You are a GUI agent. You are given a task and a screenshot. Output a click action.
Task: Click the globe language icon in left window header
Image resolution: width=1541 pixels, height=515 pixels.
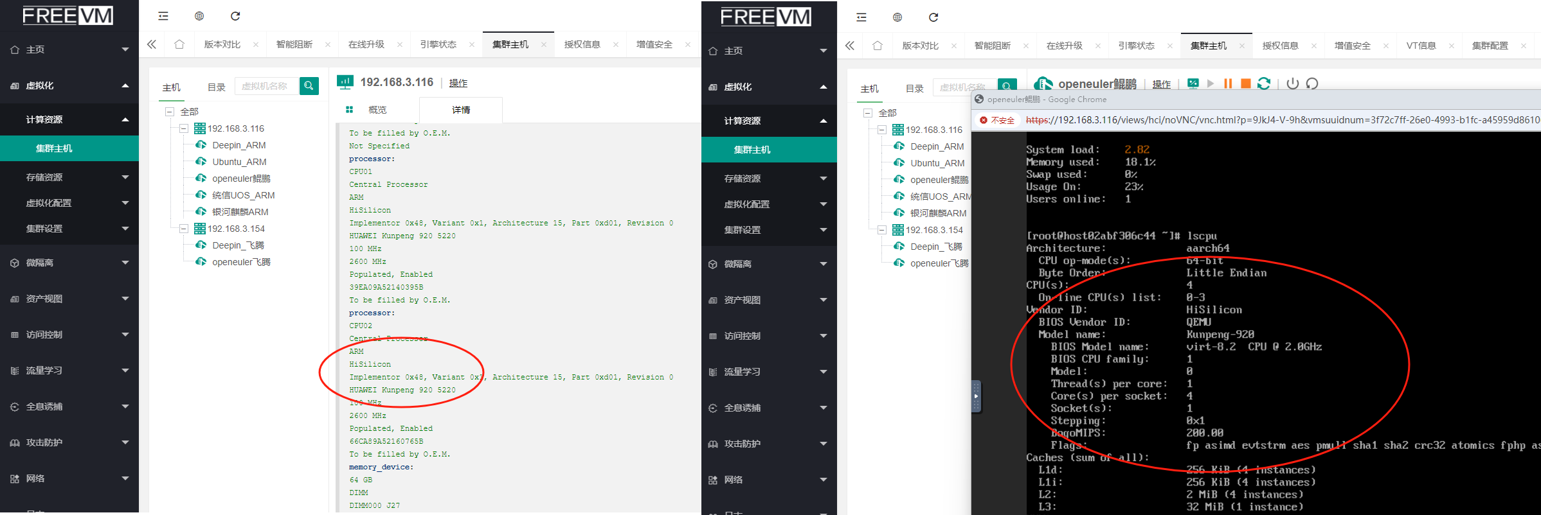click(199, 16)
